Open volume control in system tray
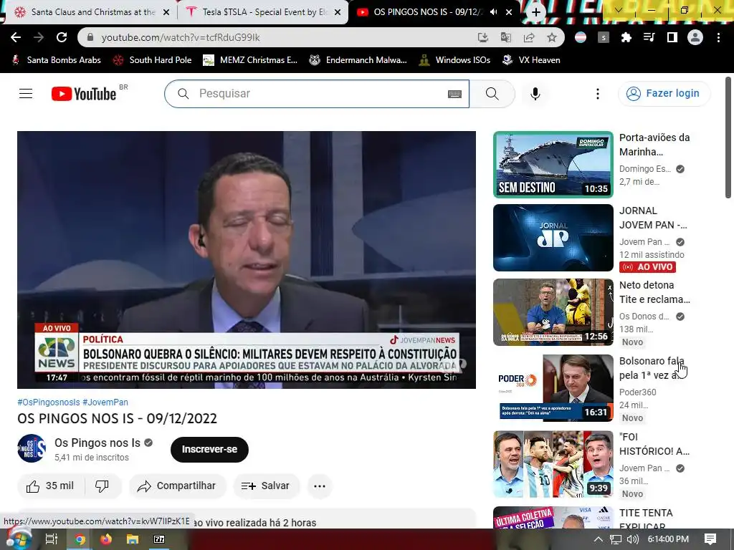Screen dimensions: 734x550 [x=632, y=539]
